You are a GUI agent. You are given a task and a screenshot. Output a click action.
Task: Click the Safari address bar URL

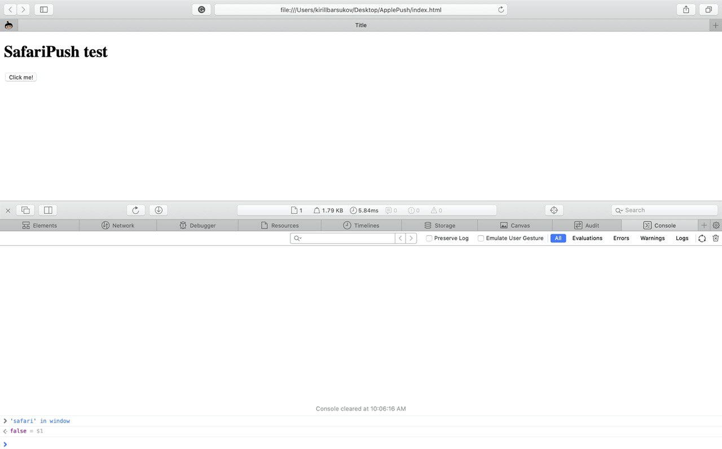tap(361, 10)
